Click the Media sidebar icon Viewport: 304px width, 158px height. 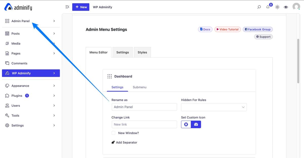(7, 43)
